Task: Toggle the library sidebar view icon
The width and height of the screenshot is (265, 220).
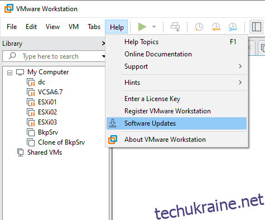Action: point(257,27)
